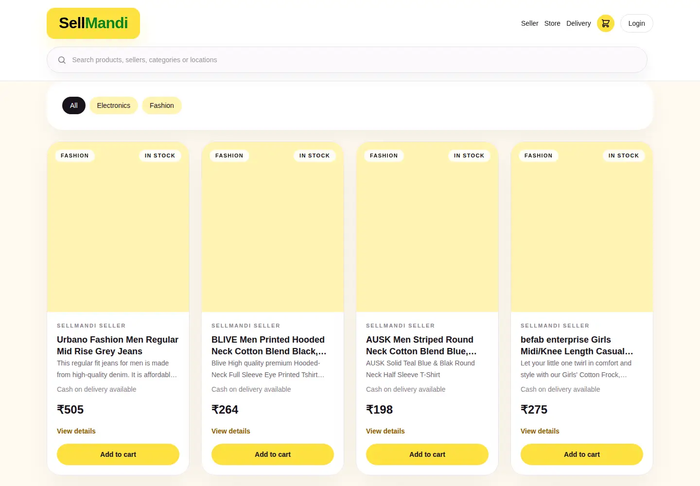
Task: Click the SellMandi logo
Action: [93, 23]
